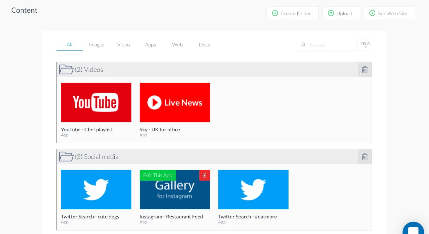Switch to the Video tab
This screenshot has height=234, width=429.
click(x=123, y=45)
